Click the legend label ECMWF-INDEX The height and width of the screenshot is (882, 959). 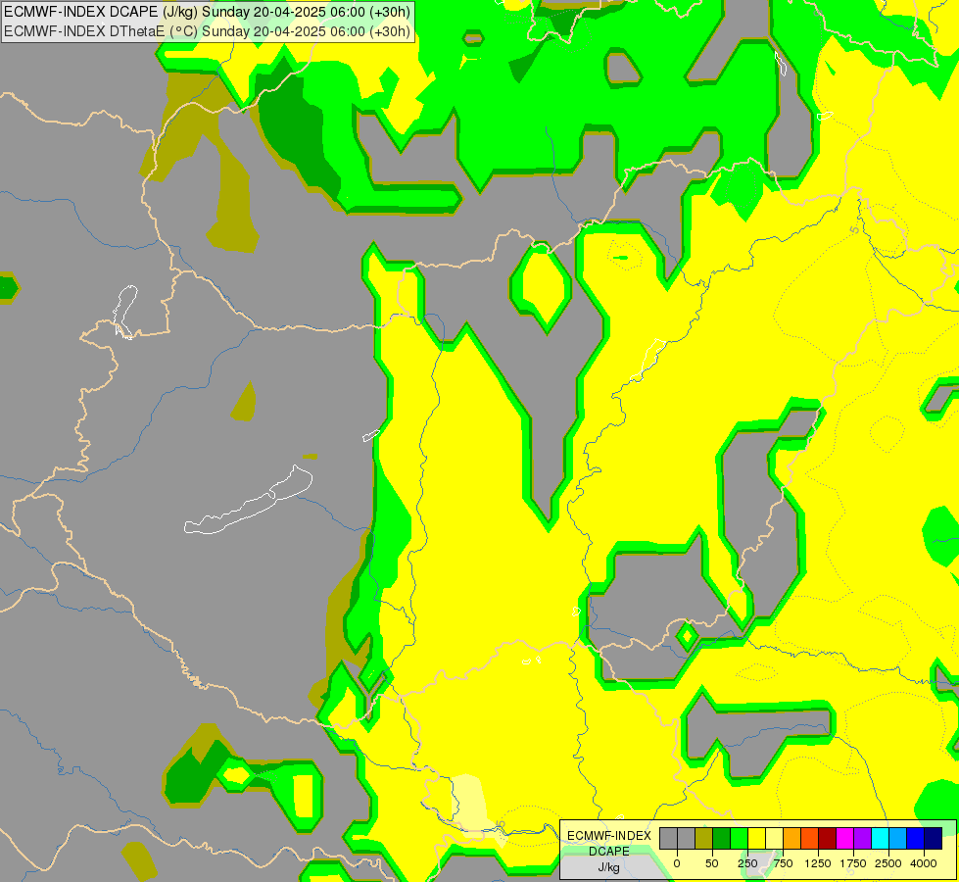pos(609,836)
